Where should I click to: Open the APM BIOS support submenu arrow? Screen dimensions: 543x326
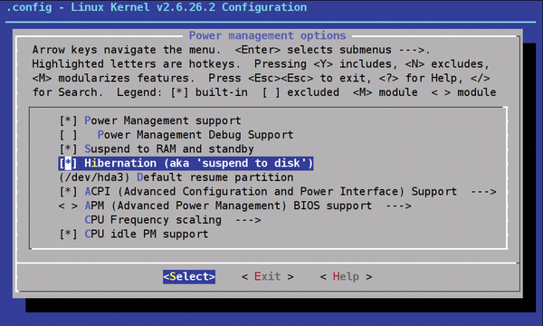click(x=398, y=206)
